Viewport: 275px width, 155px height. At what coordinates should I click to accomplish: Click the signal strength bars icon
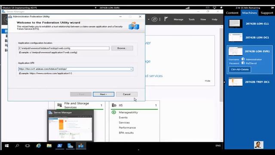click(x=187, y=8)
